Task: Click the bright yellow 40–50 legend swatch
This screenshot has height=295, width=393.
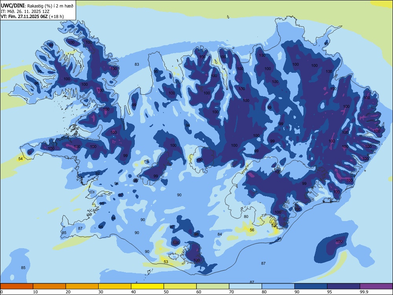Action: (147, 286)
